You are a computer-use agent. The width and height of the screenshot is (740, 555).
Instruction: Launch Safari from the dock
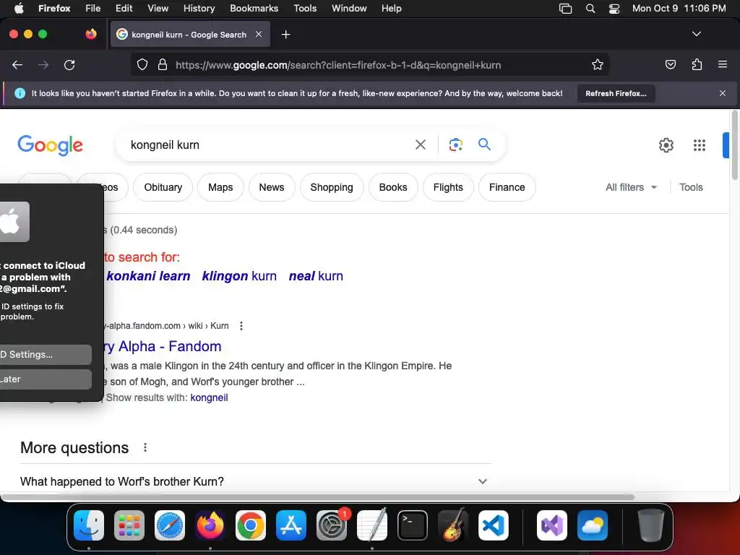(169, 525)
